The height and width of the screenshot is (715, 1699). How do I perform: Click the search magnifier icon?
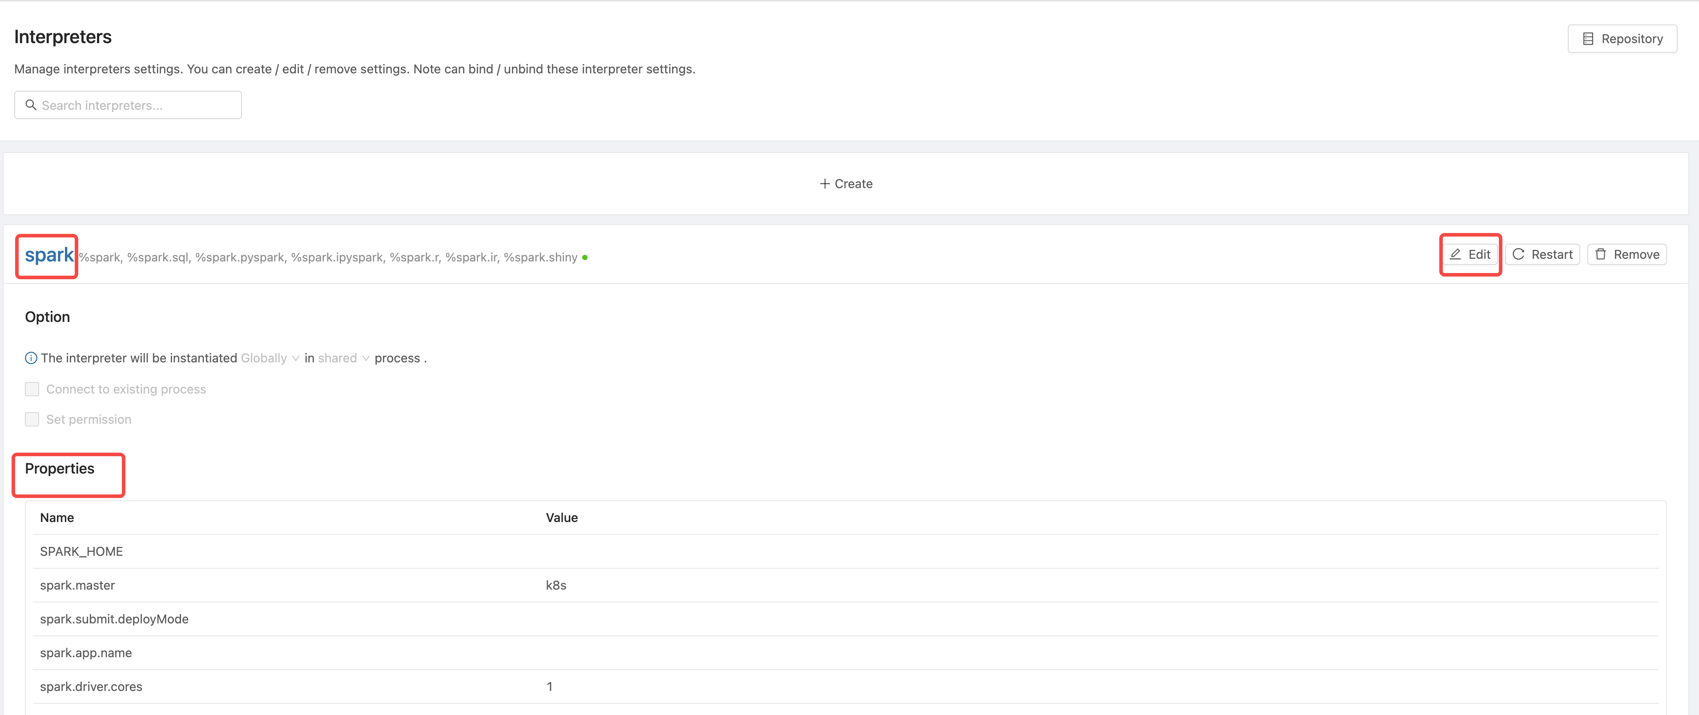(30, 105)
